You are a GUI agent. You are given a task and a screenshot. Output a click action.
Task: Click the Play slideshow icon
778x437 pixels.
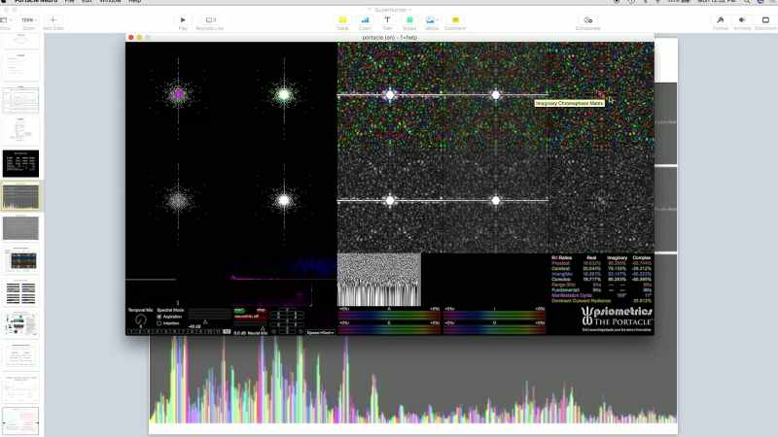pyautogui.click(x=183, y=20)
